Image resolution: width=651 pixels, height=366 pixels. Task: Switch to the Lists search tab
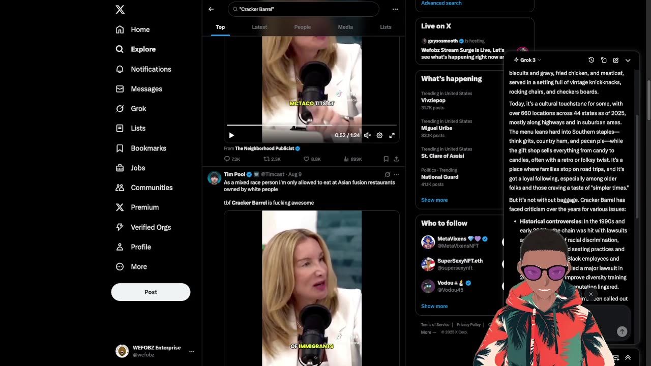click(x=386, y=27)
